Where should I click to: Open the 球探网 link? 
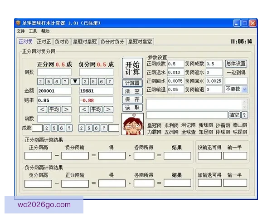click(240, 132)
